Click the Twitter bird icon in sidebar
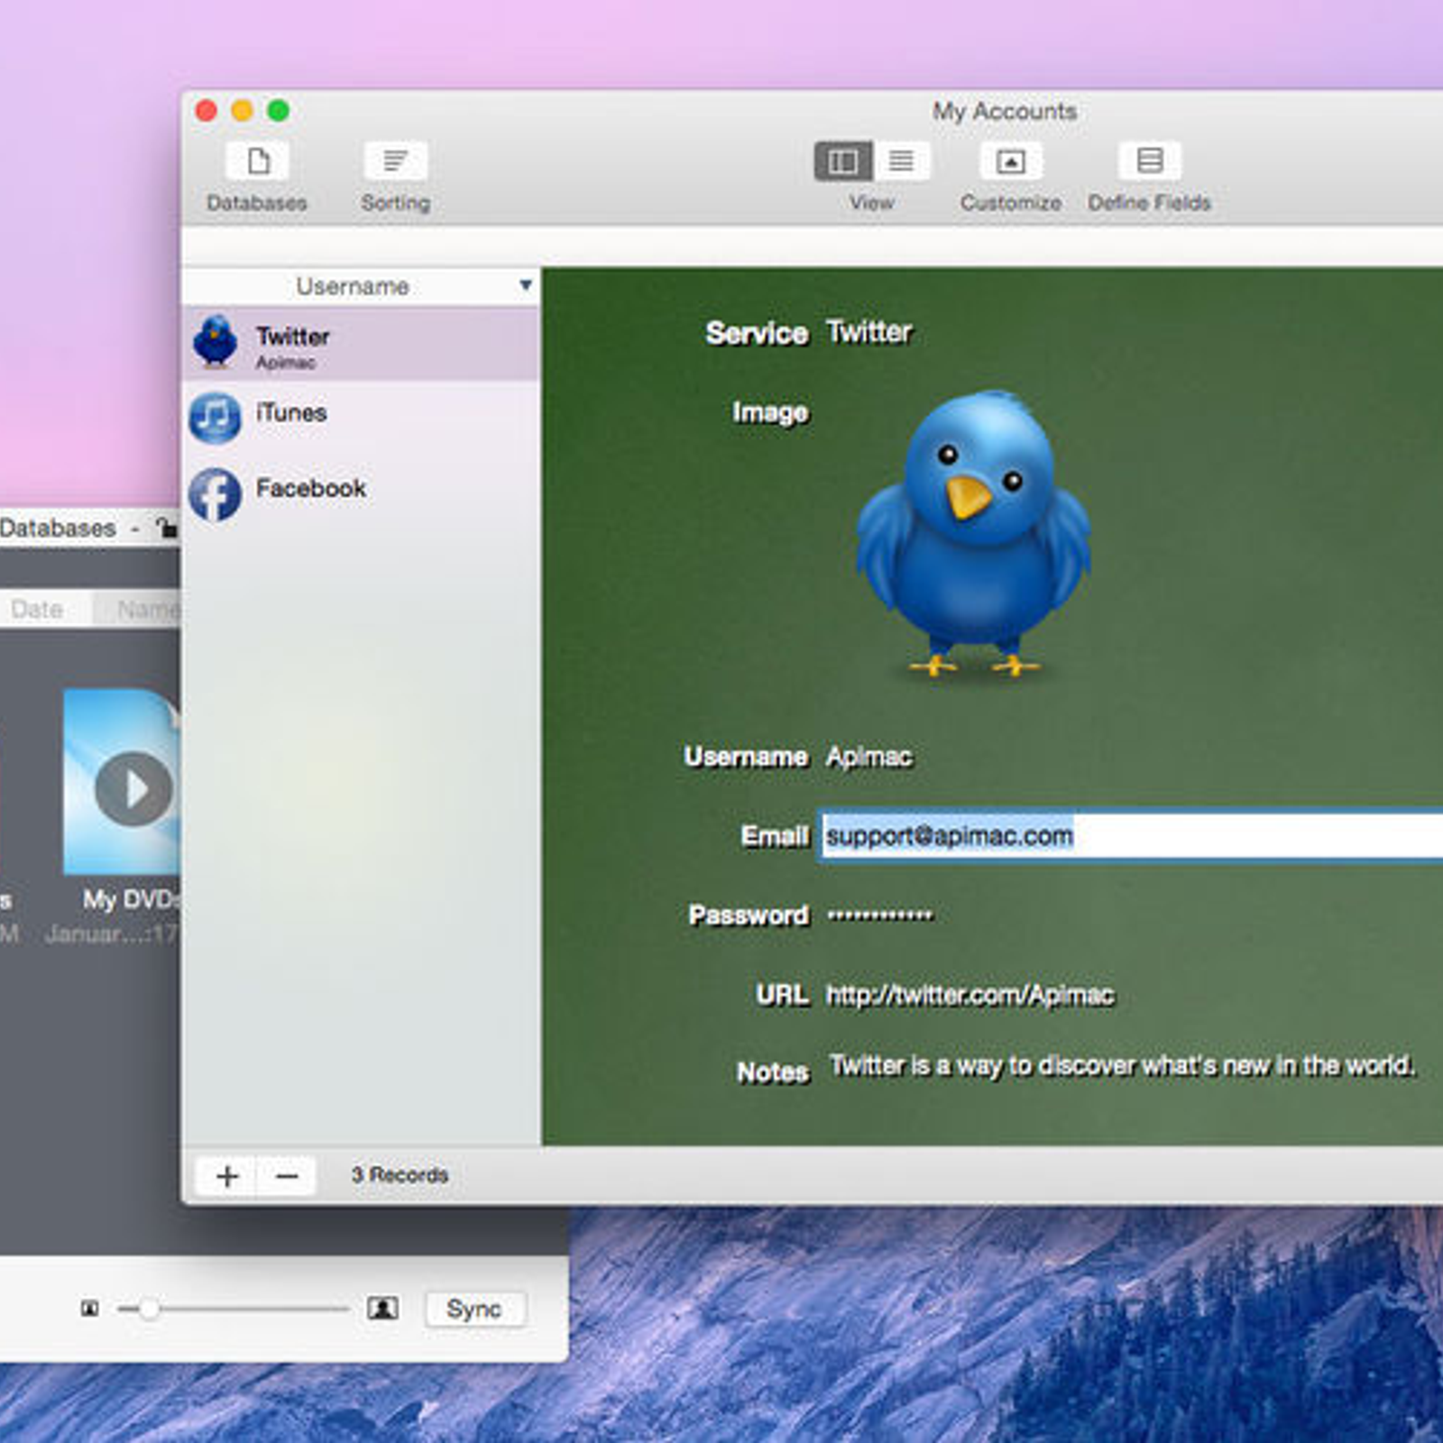Image resolution: width=1443 pixels, height=1443 pixels. 215,342
